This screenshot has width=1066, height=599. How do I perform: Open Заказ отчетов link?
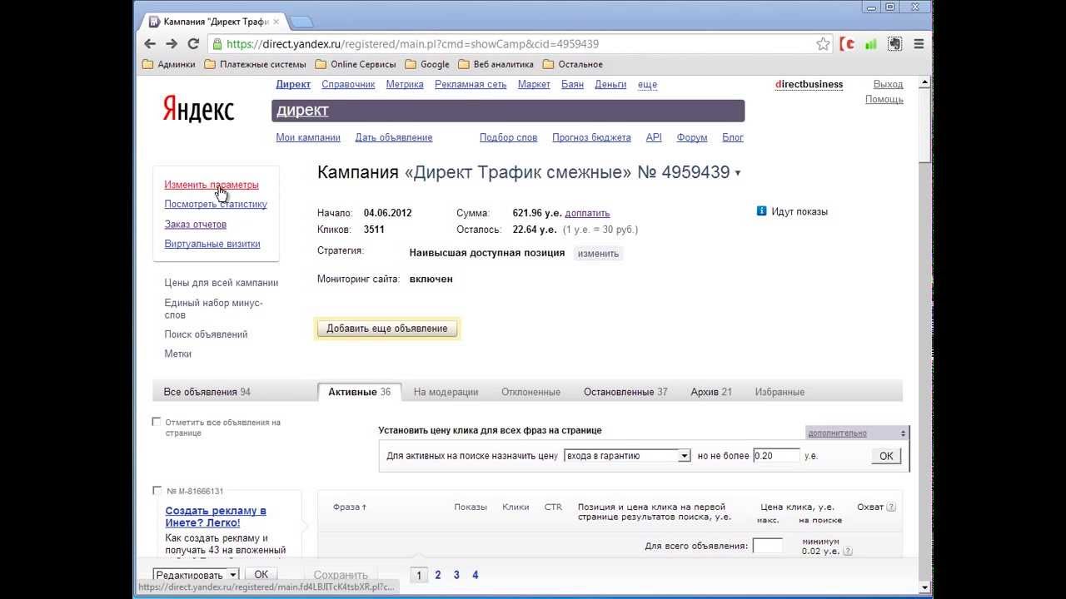(196, 224)
